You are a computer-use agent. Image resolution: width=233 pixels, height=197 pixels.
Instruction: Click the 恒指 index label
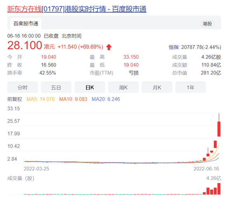[x=174, y=47]
